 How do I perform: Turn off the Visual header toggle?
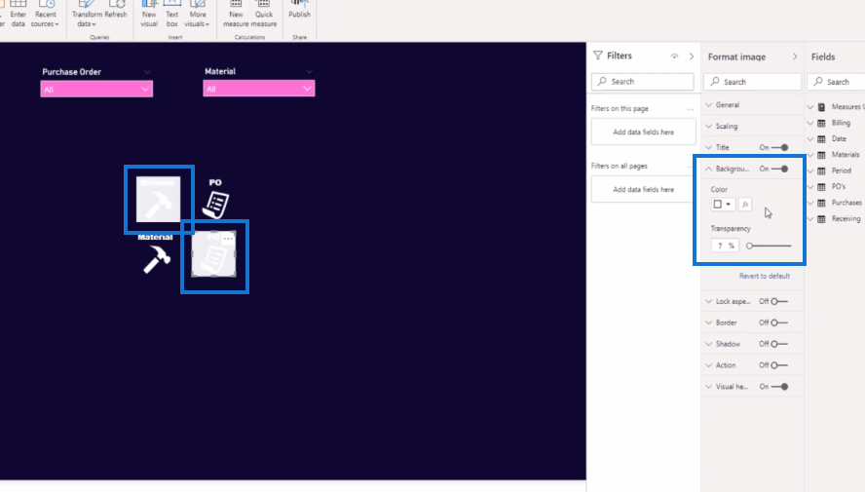(x=780, y=387)
